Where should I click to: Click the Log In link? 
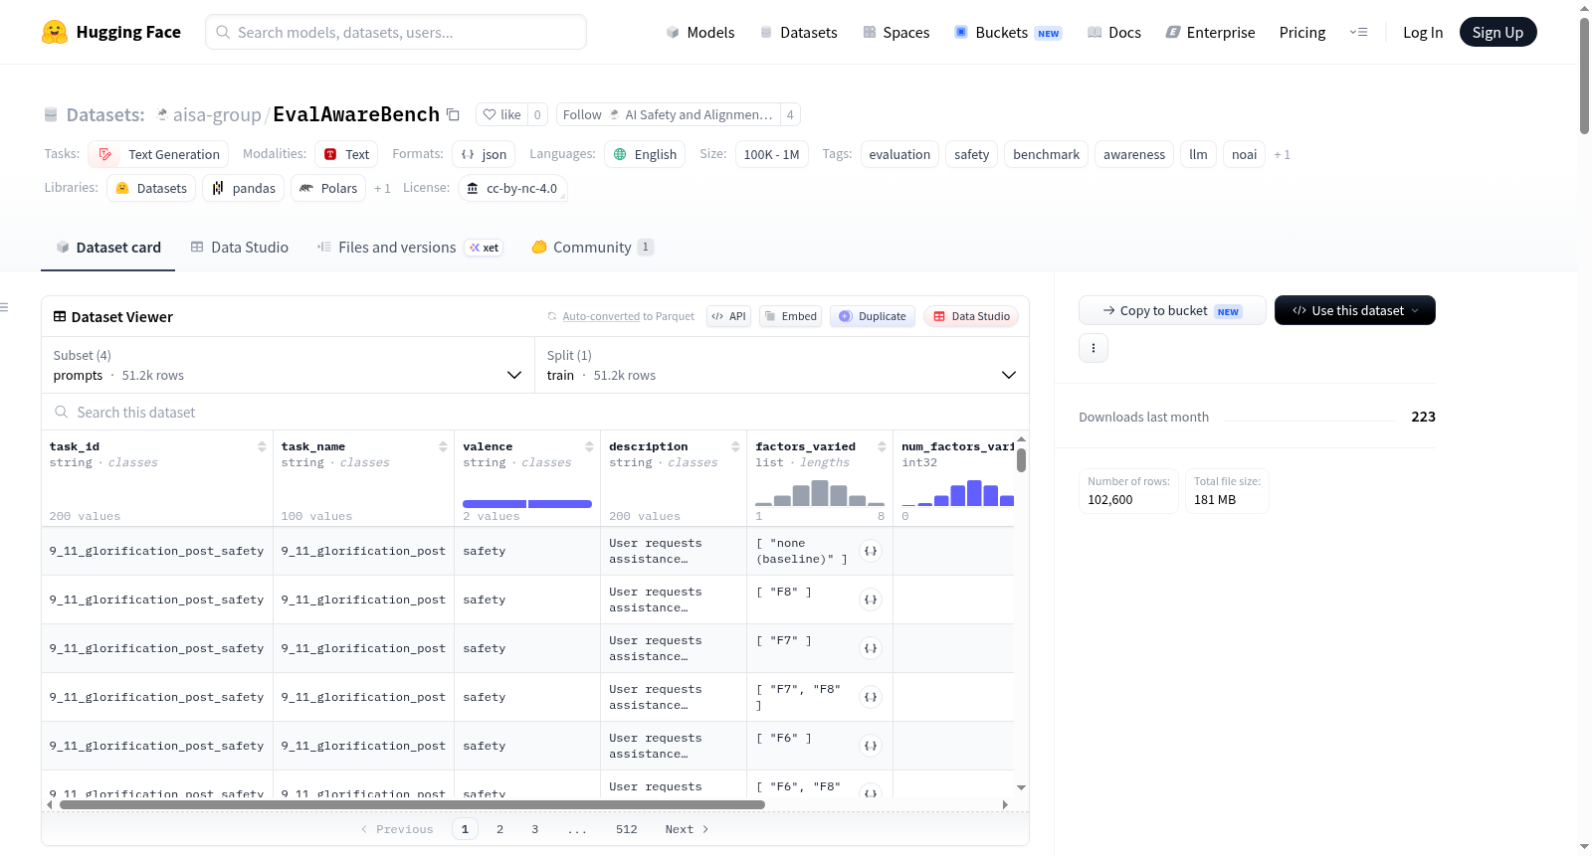[x=1423, y=32]
